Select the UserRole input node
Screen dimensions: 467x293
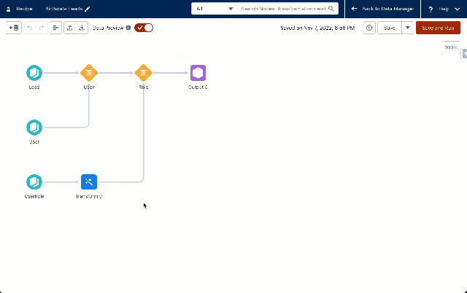tap(34, 182)
